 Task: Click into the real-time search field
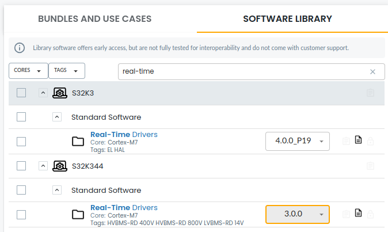coord(242,71)
